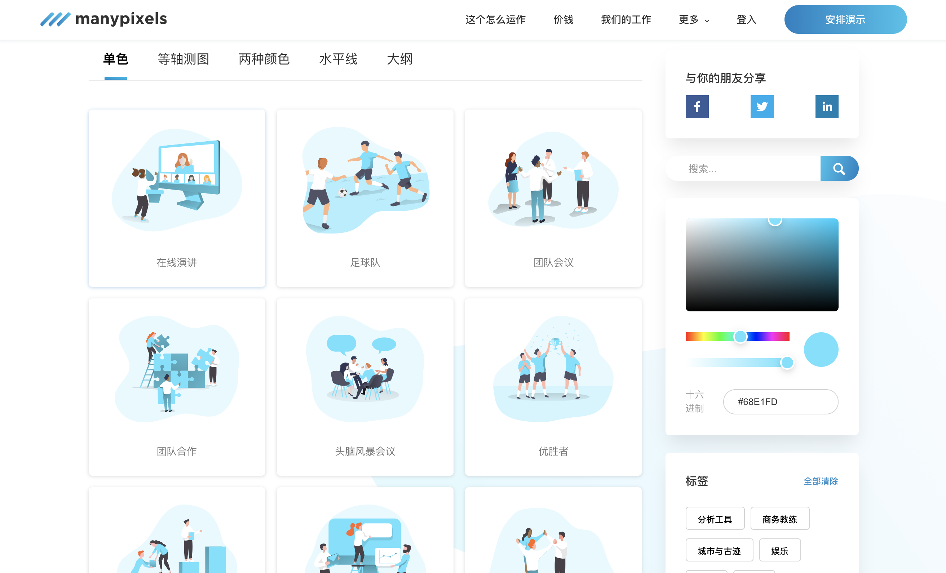The width and height of the screenshot is (946, 573).
Task: Open the 团队会议 illustration card
Action: point(553,198)
